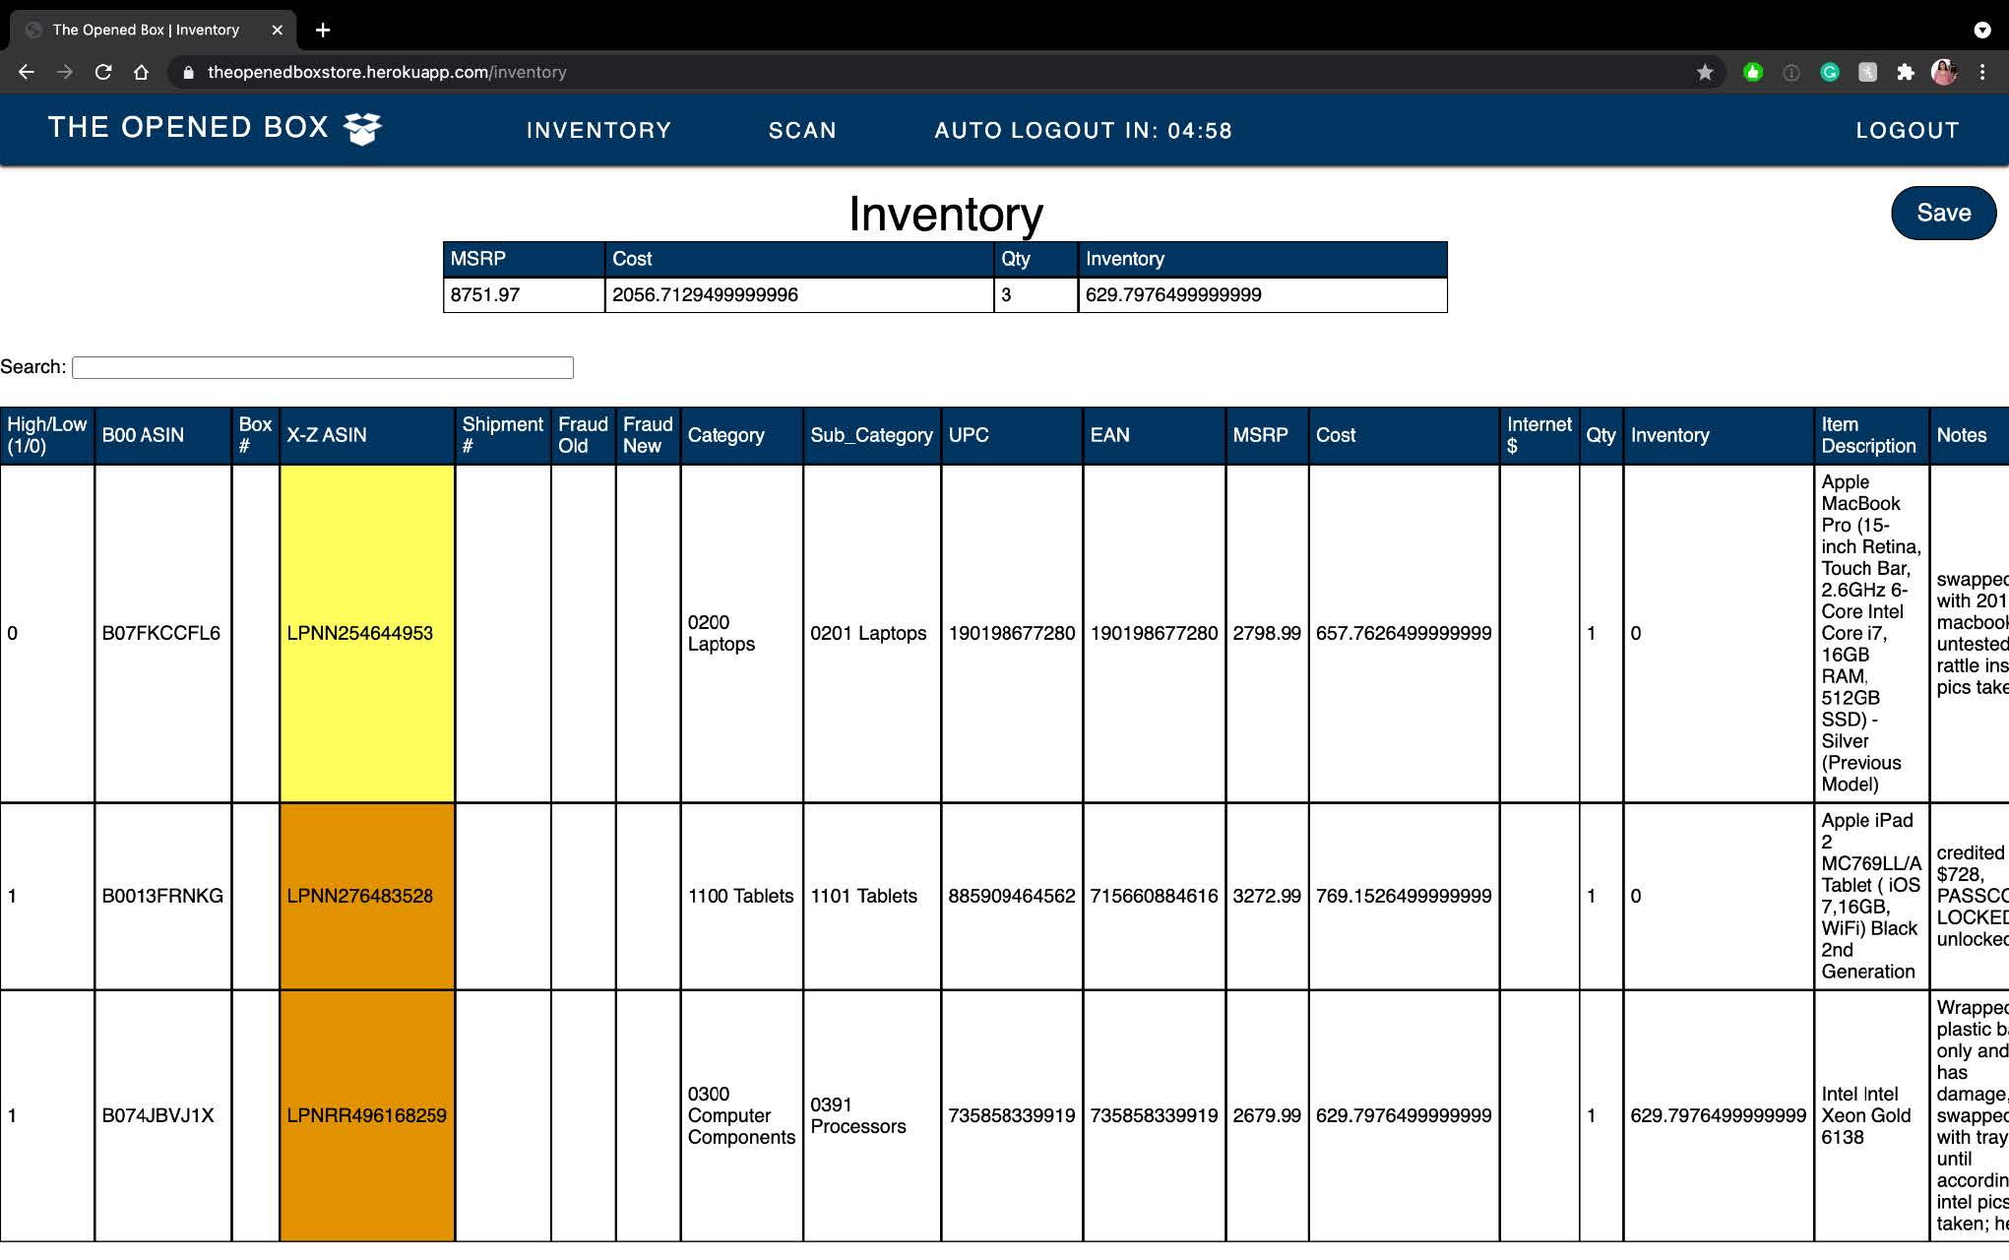Viewport: 2009px width, 1260px height.
Task: Click LOGOUT in the nav bar
Action: pos(1908,130)
